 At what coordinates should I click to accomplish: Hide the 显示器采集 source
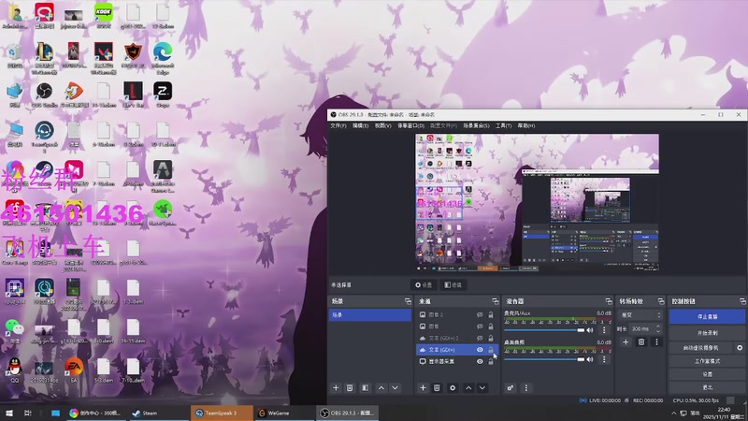[480, 361]
